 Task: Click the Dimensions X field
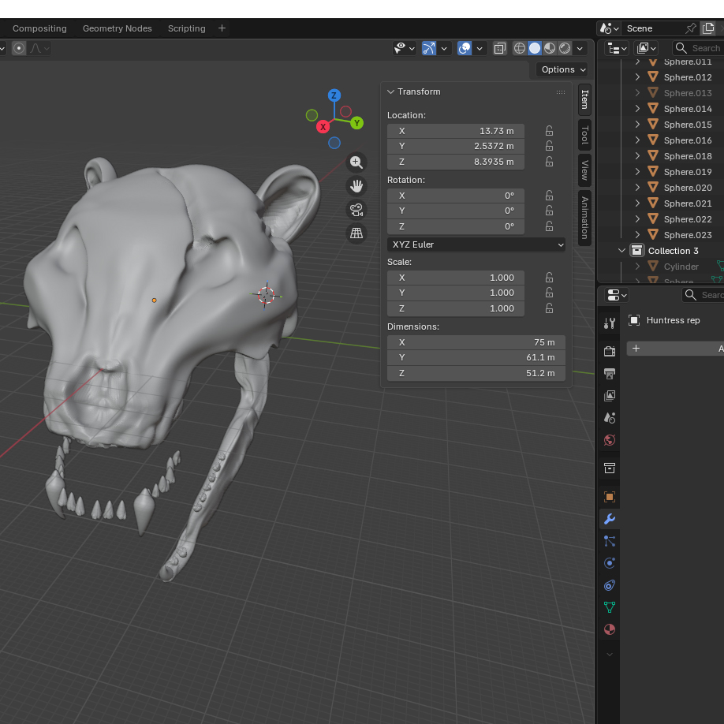point(476,342)
